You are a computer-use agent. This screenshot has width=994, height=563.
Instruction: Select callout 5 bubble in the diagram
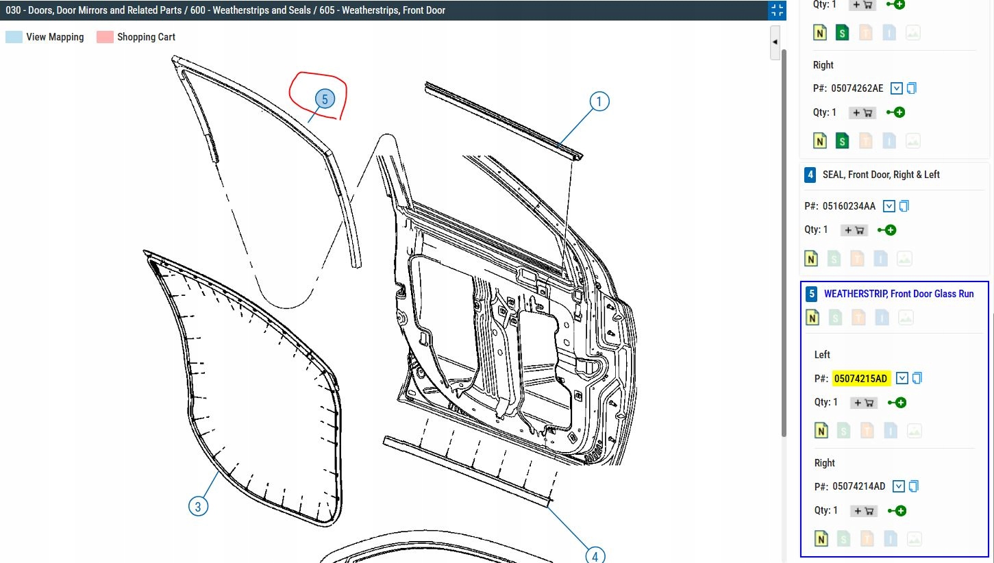click(x=325, y=99)
